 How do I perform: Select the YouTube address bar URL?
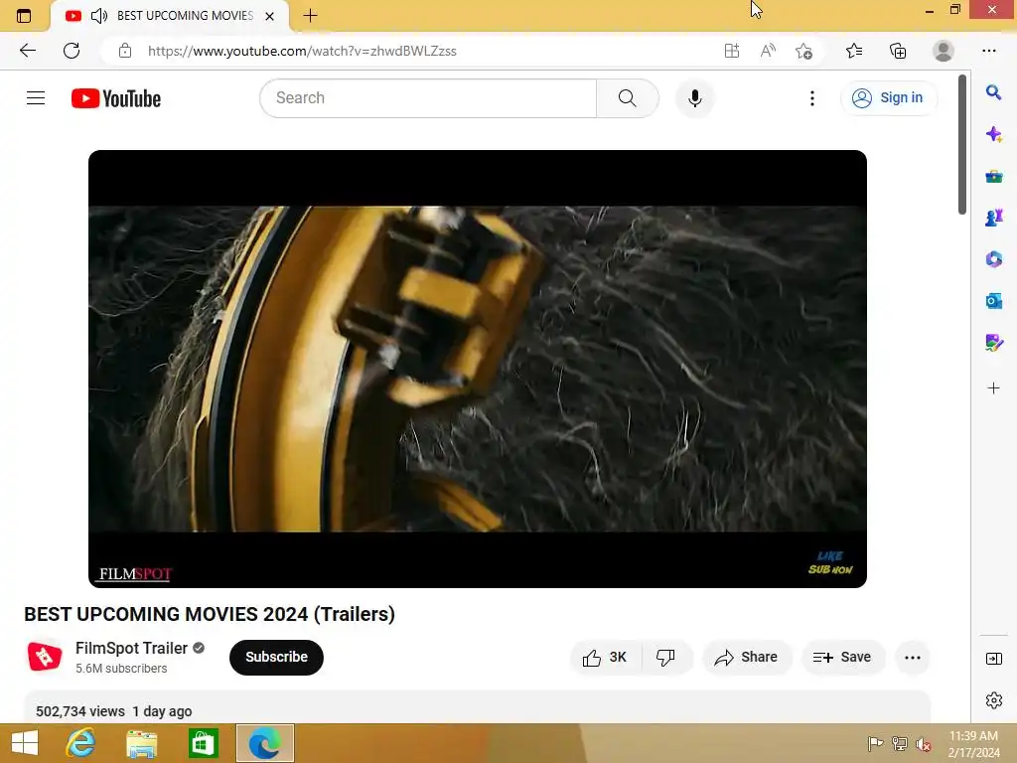(x=302, y=51)
